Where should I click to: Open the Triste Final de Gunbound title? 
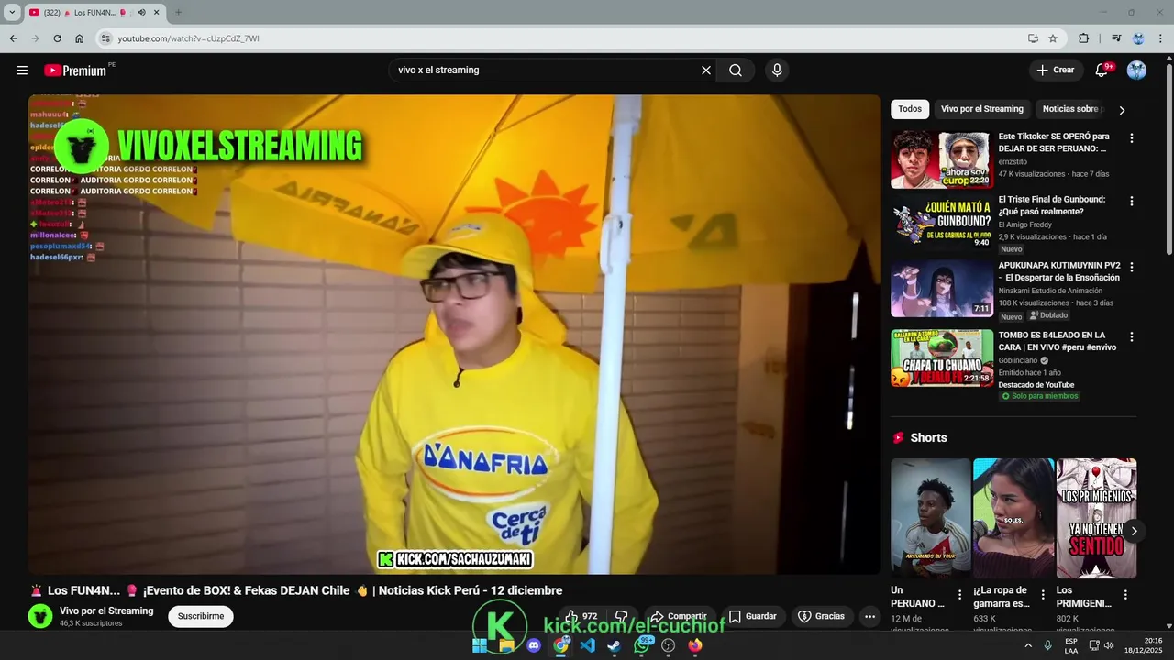(1052, 205)
